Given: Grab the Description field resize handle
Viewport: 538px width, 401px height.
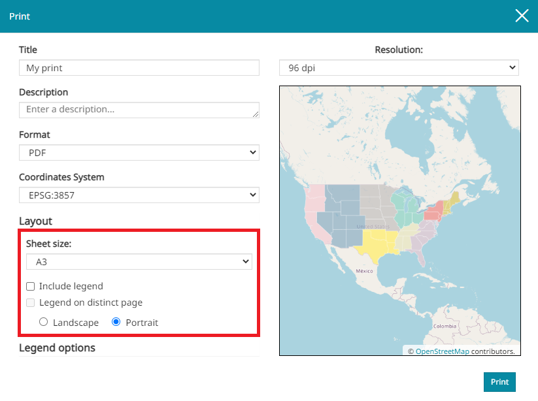Looking at the screenshot, I should pyautogui.click(x=255, y=114).
